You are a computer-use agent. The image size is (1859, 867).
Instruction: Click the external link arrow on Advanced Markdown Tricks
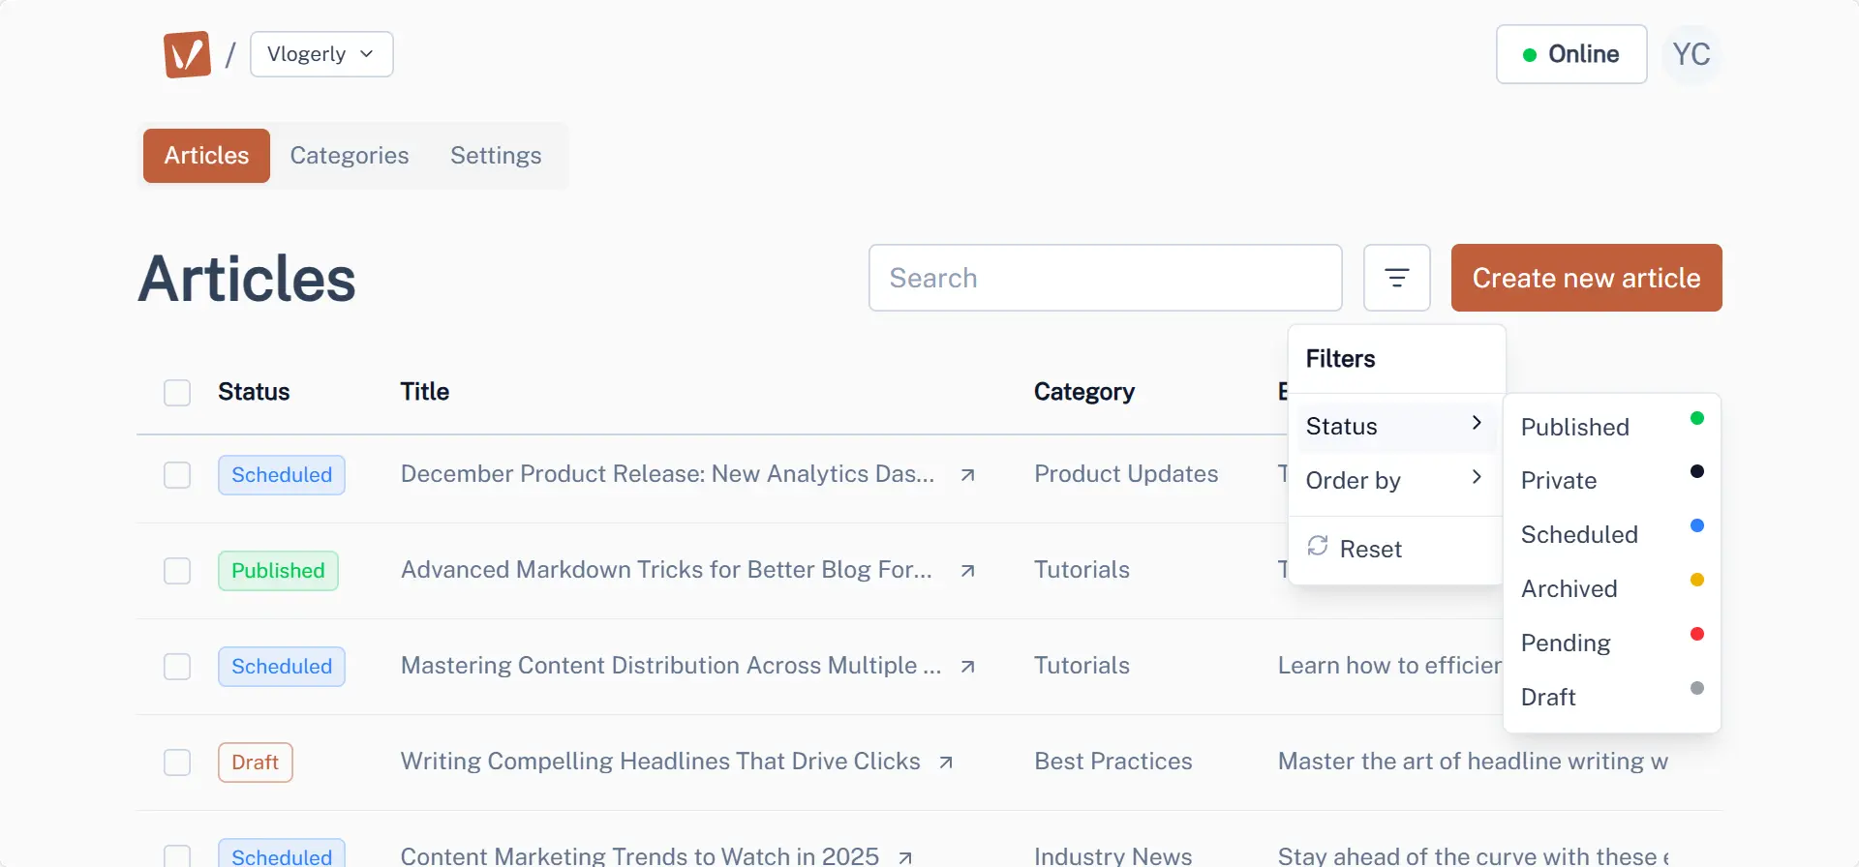pyautogui.click(x=967, y=571)
